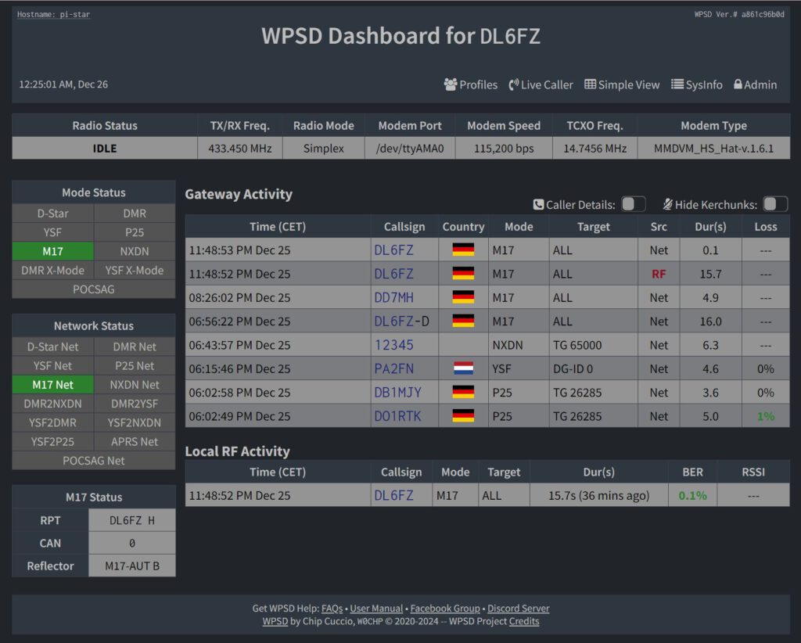Click the green M17 mode status cell
This screenshot has height=643, width=801.
click(x=53, y=251)
